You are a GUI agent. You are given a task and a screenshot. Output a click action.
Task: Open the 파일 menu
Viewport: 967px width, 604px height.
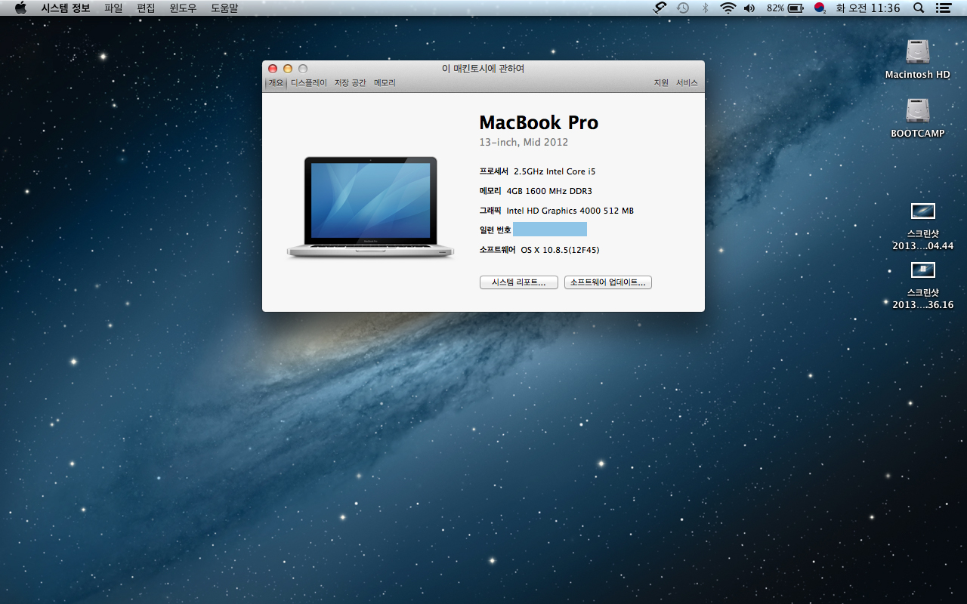coord(113,8)
